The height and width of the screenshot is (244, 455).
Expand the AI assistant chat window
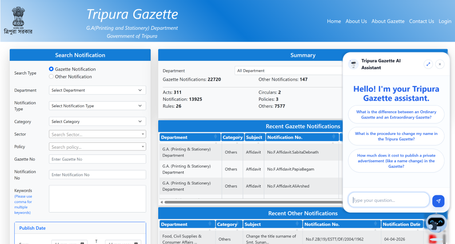(x=428, y=64)
